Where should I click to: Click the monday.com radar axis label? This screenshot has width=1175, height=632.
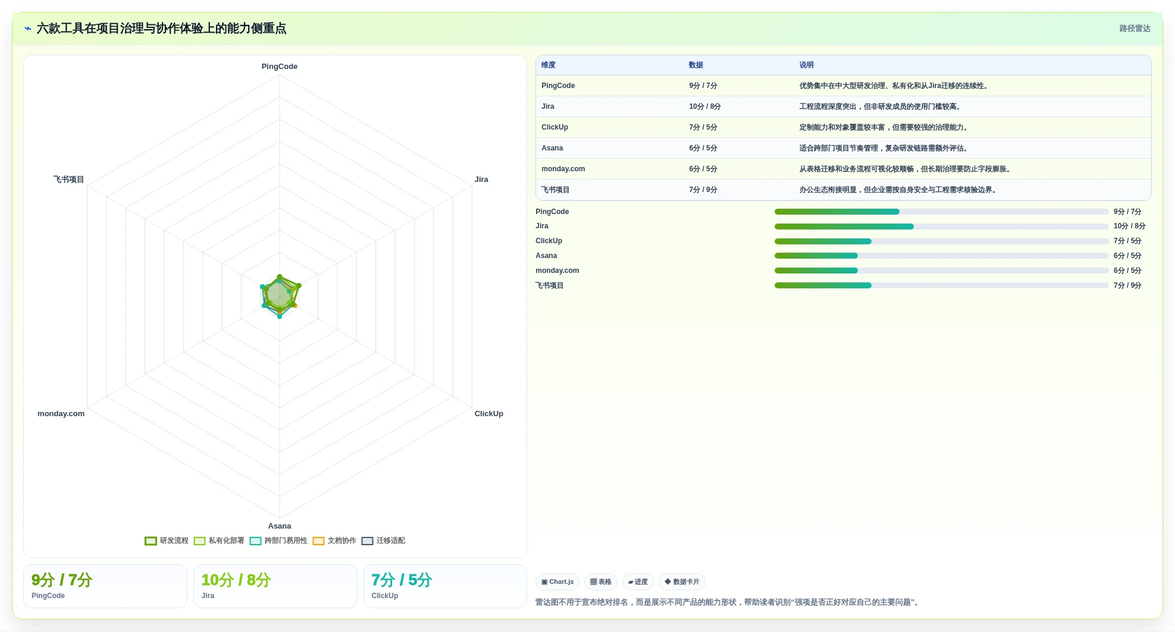[61, 414]
